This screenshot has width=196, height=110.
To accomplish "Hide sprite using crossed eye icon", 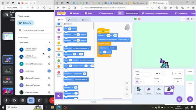I will [x=141, y=82].
